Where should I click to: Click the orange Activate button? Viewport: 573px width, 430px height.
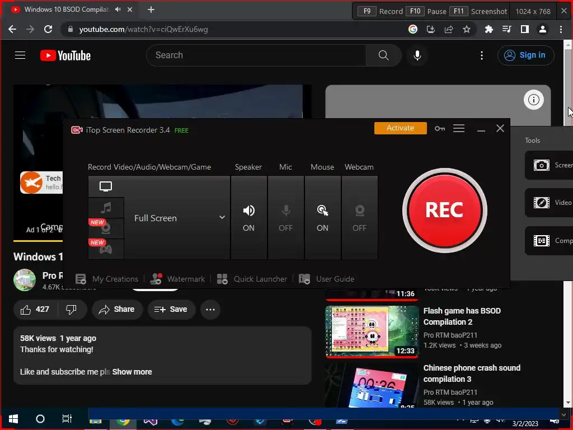tap(401, 128)
